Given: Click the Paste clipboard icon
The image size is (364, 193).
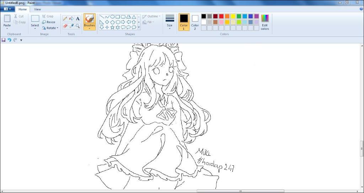Looking at the screenshot, I should 7,18.
